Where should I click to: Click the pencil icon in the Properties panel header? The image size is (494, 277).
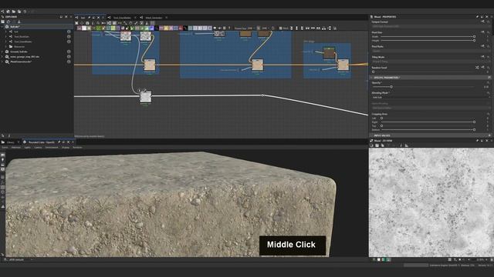477,17
